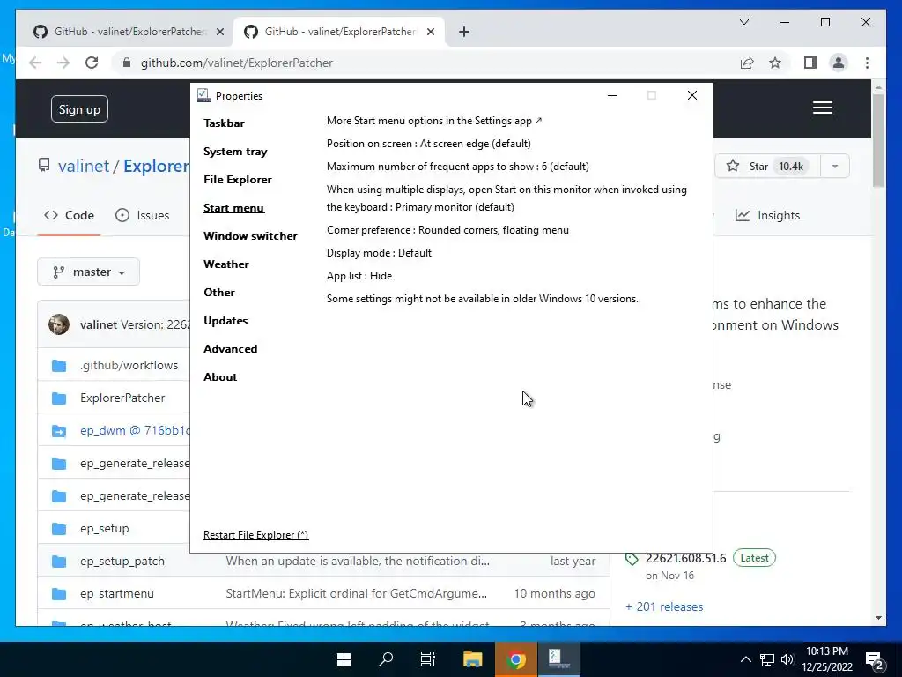Open the ep_startmenu folder

coord(117,593)
